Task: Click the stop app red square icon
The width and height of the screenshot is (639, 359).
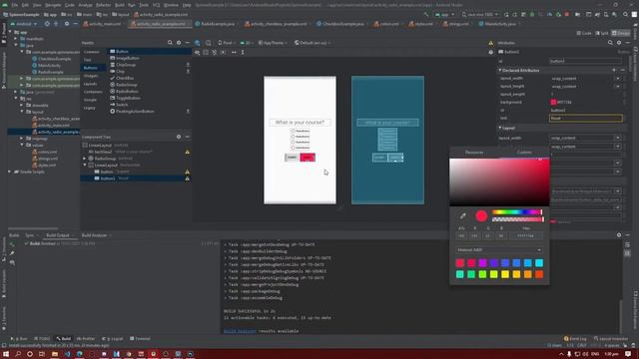Action: click(x=567, y=15)
